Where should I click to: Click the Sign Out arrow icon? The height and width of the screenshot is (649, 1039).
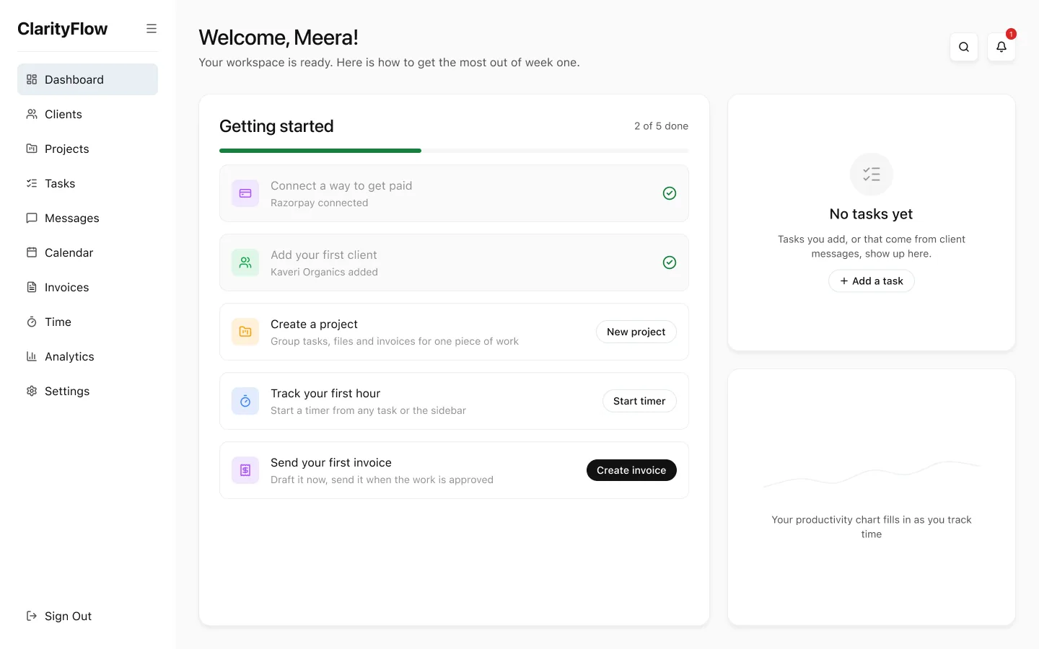coord(32,616)
